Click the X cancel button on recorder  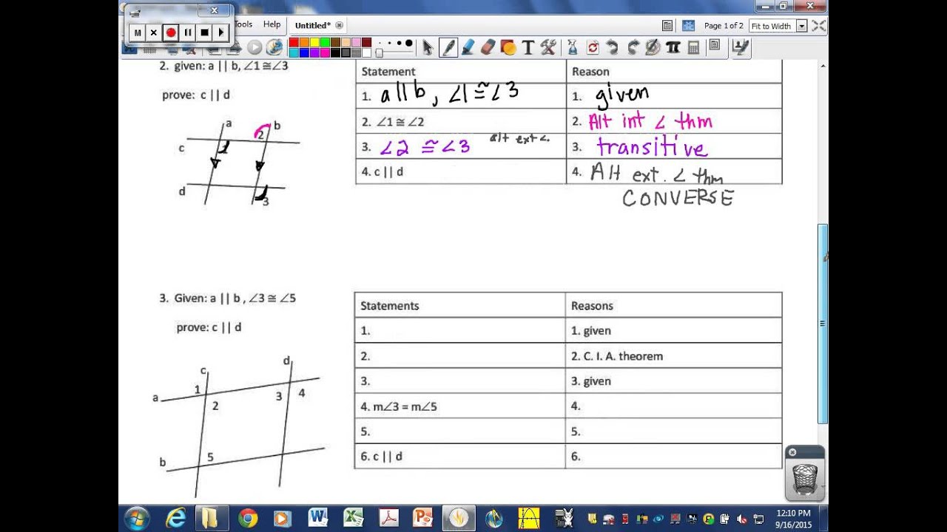154,33
